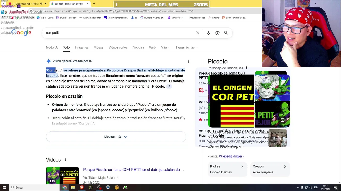Open Brave browser from taskbar
The width and height of the screenshot is (341, 191).
[x=82, y=188]
